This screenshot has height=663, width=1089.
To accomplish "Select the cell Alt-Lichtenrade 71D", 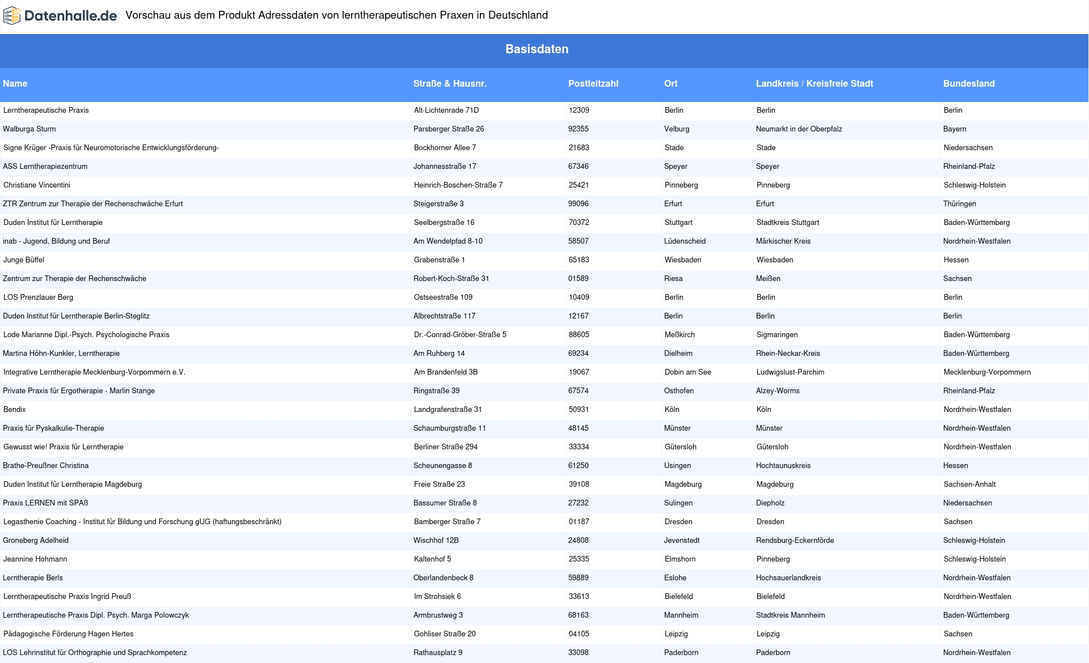I will click(x=446, y=110).
